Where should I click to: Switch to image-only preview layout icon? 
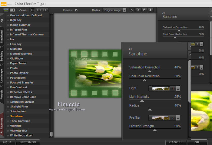pyautogui.click(x=6, y=10)
